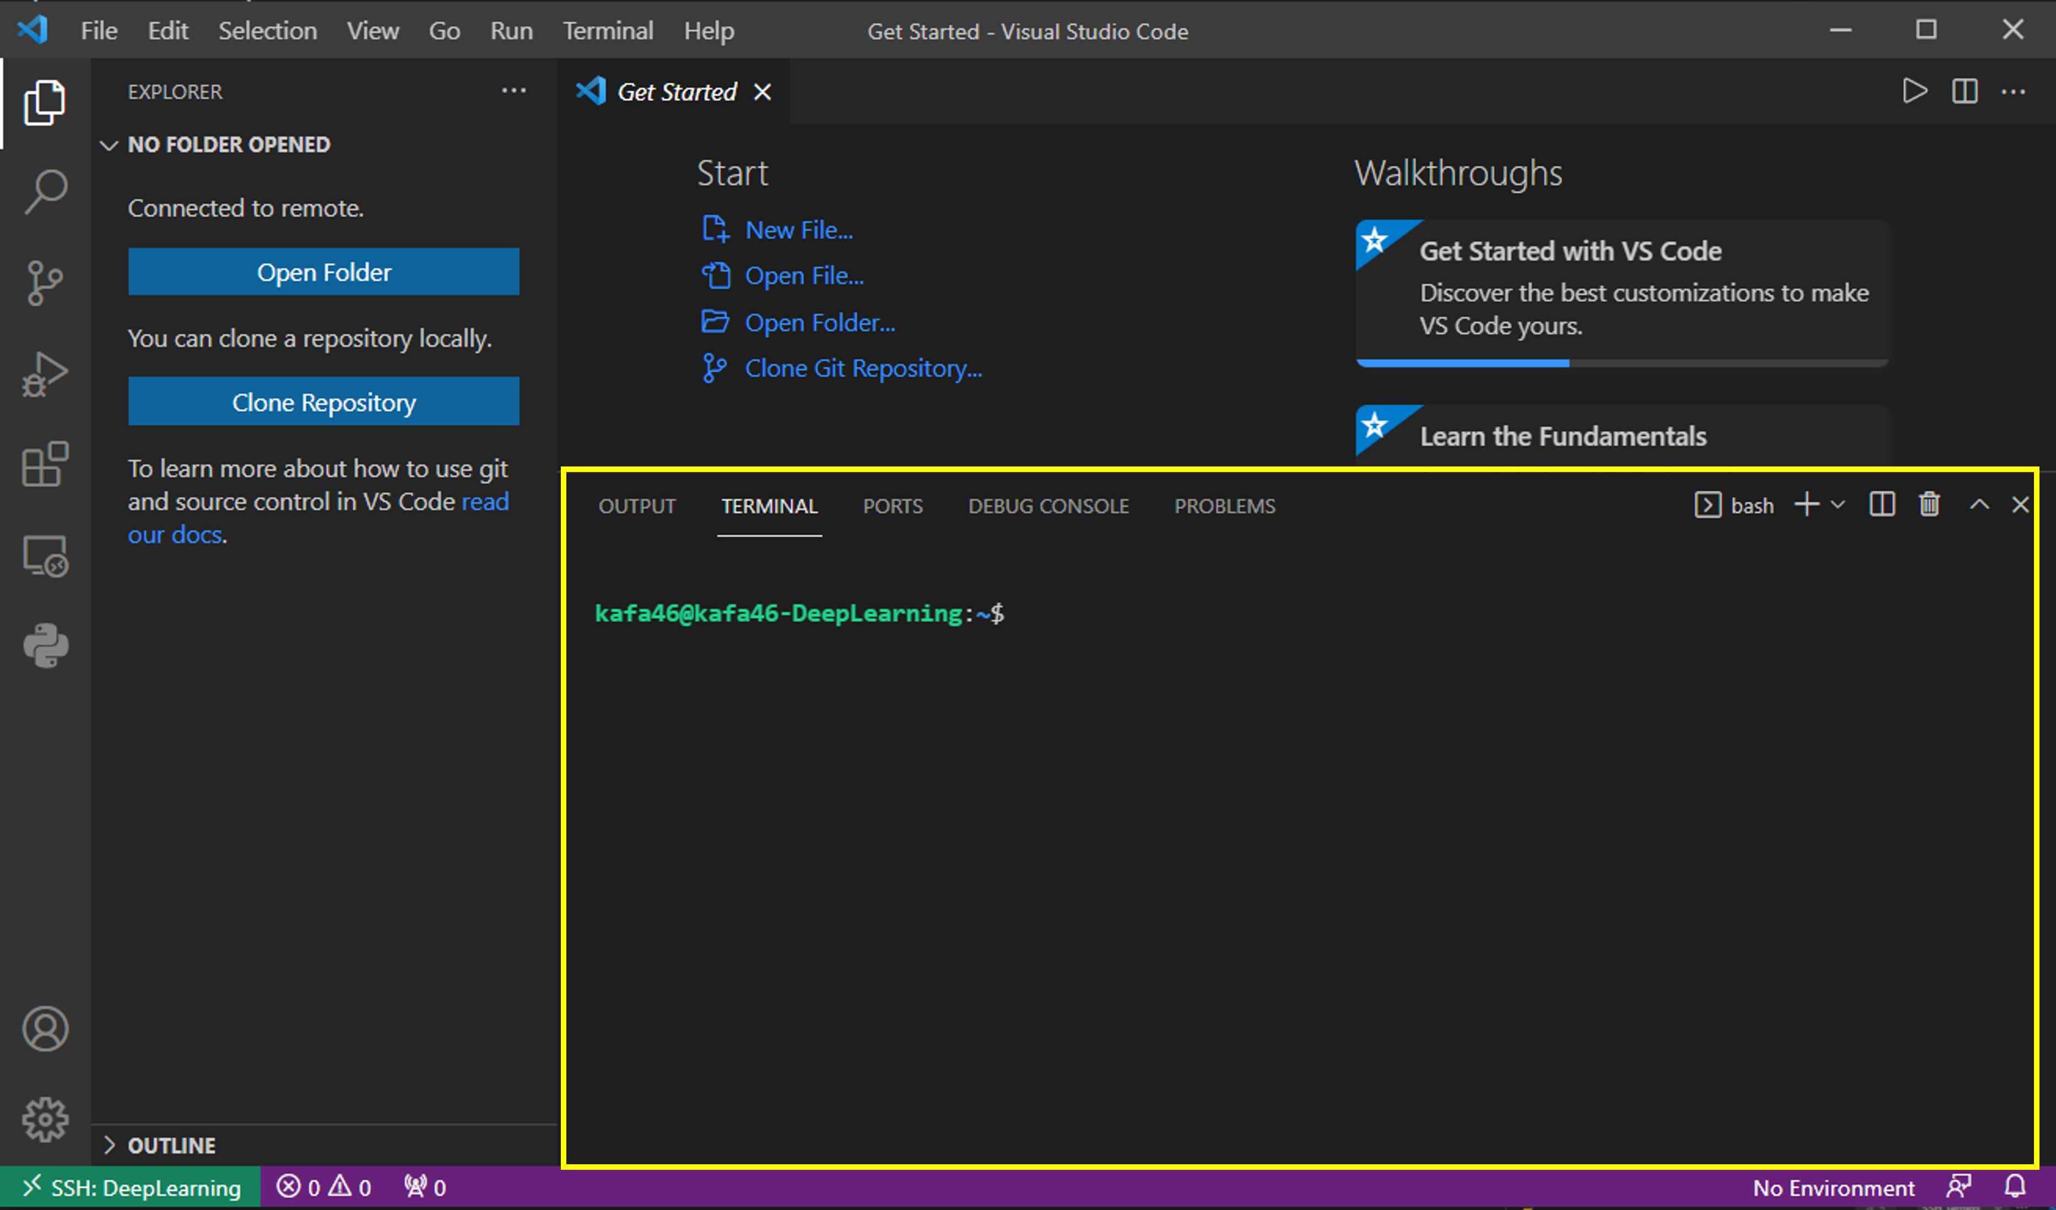Kill terminal with trash icon
Image resolution: width=2056 pixels, height=1210 pixels.
coord(1929,504)
